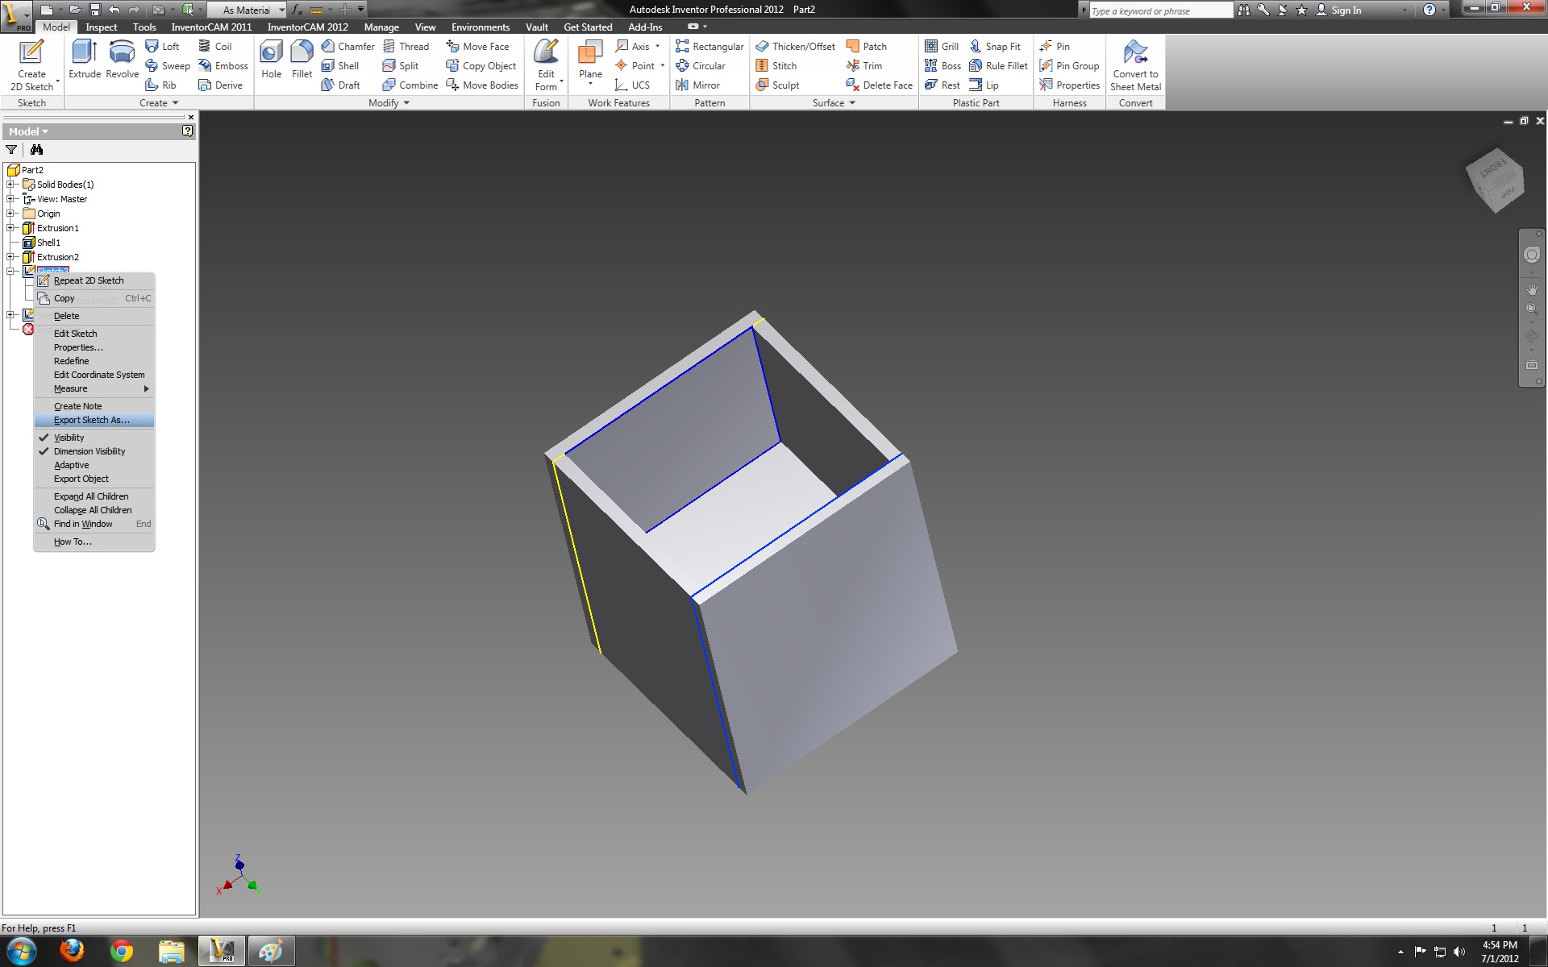Expand the Extrusion2 feature node
Screen dimensions: 1548x967
click(x=10, y=257)
